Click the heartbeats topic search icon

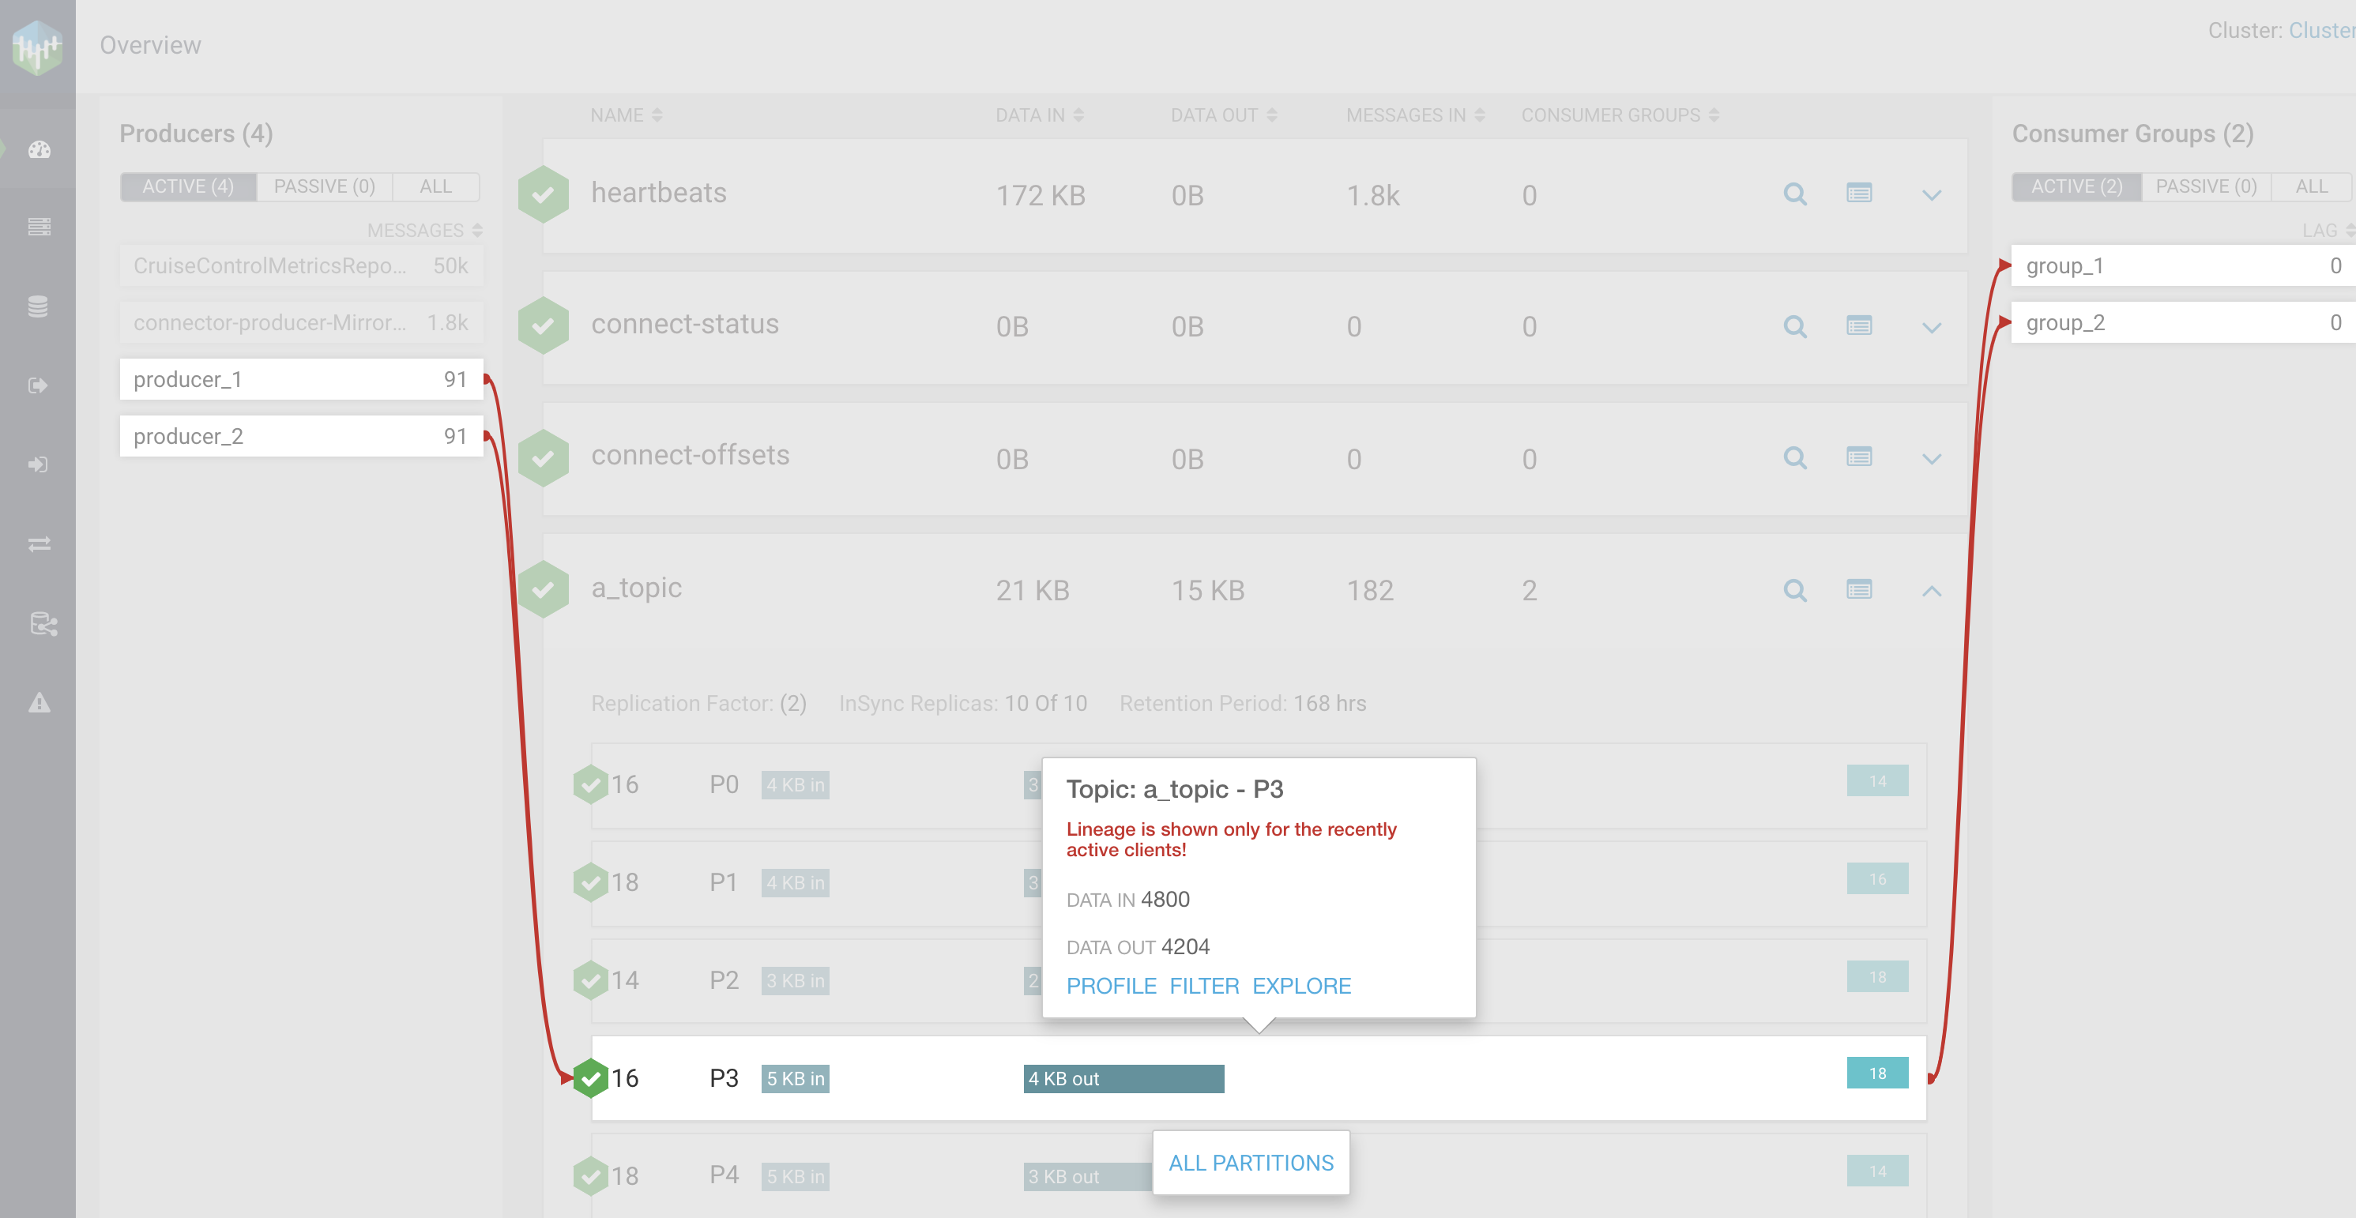coord(1794,194)
